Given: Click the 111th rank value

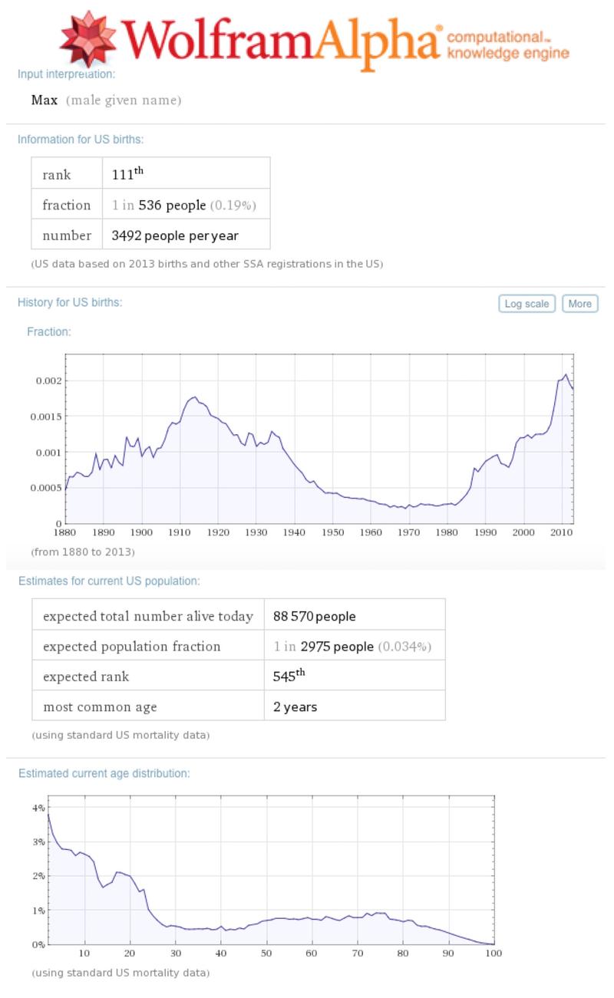Looking at the screenshot, I should click(127, 173).
